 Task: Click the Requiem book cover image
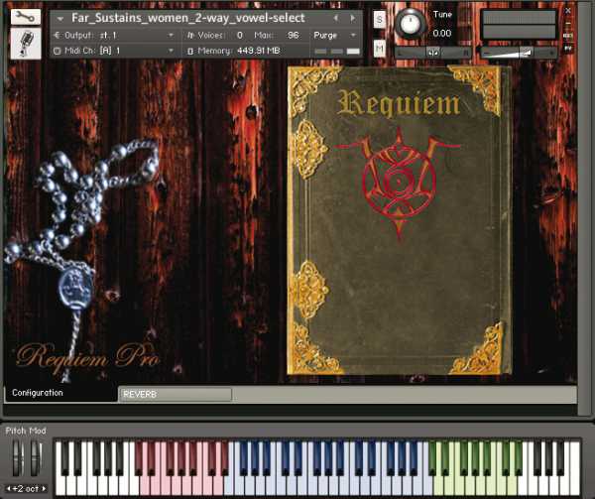(399, 220)
